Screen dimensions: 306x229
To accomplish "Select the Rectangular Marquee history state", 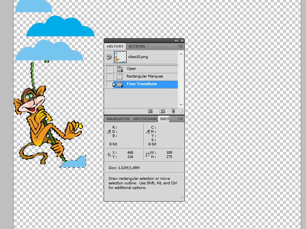I will (x=145, y=76).
